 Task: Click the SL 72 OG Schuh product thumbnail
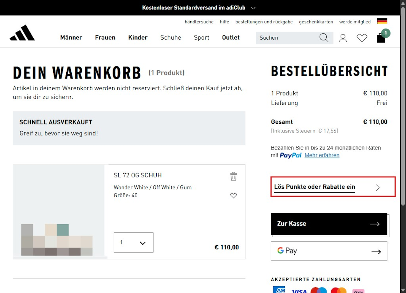pos(60,212)
